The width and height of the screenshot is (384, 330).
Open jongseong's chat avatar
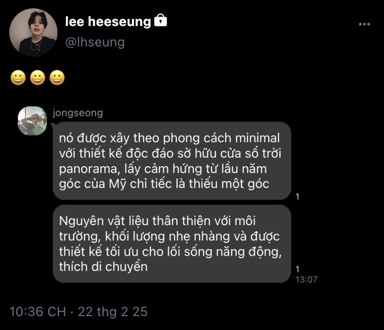click(x=32, y=121)
